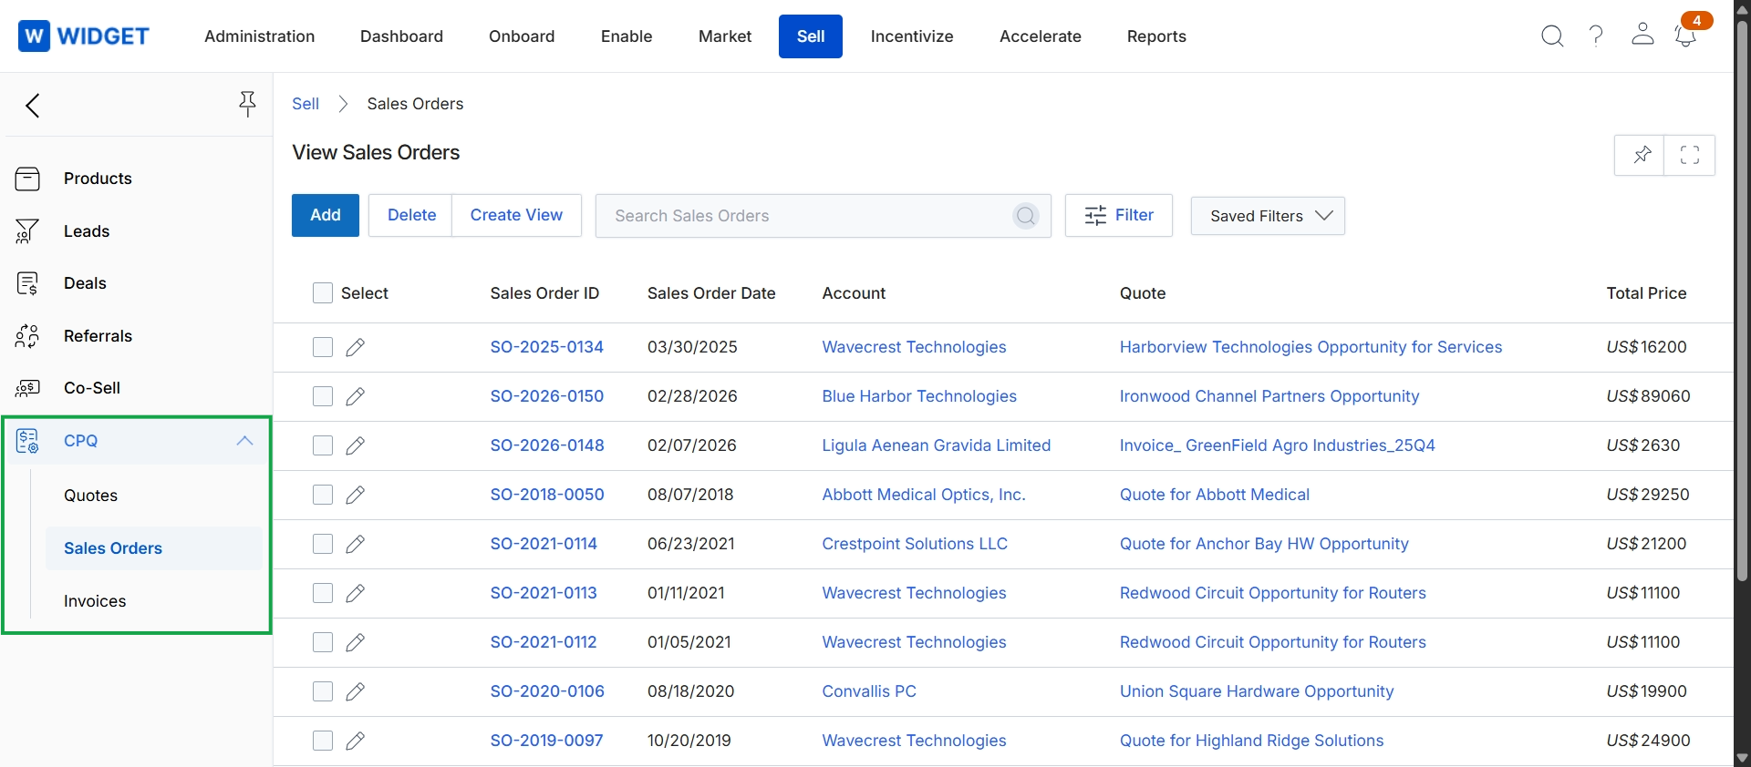Screen dimensions: 1751x767
Task: Open the Filter button
Action: click(x=1119, y=215)
